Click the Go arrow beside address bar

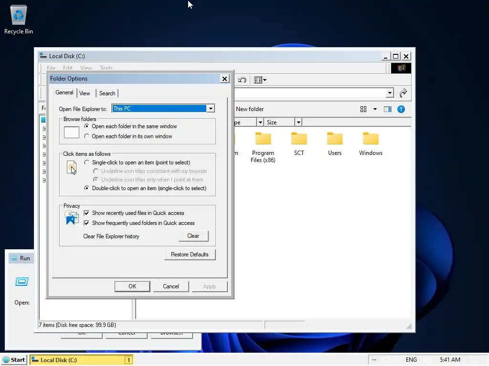point(403,93)
